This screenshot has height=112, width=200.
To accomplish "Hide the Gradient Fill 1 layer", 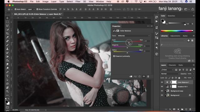I will pyautogui.click(x=162, y=86).
